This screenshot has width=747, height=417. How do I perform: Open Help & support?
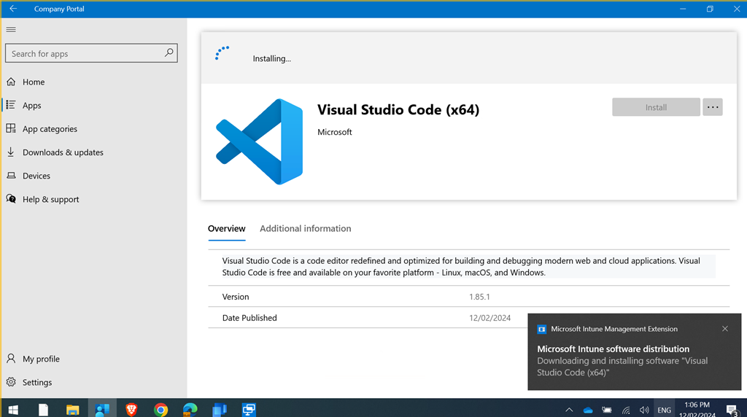(x=50, y=199)
